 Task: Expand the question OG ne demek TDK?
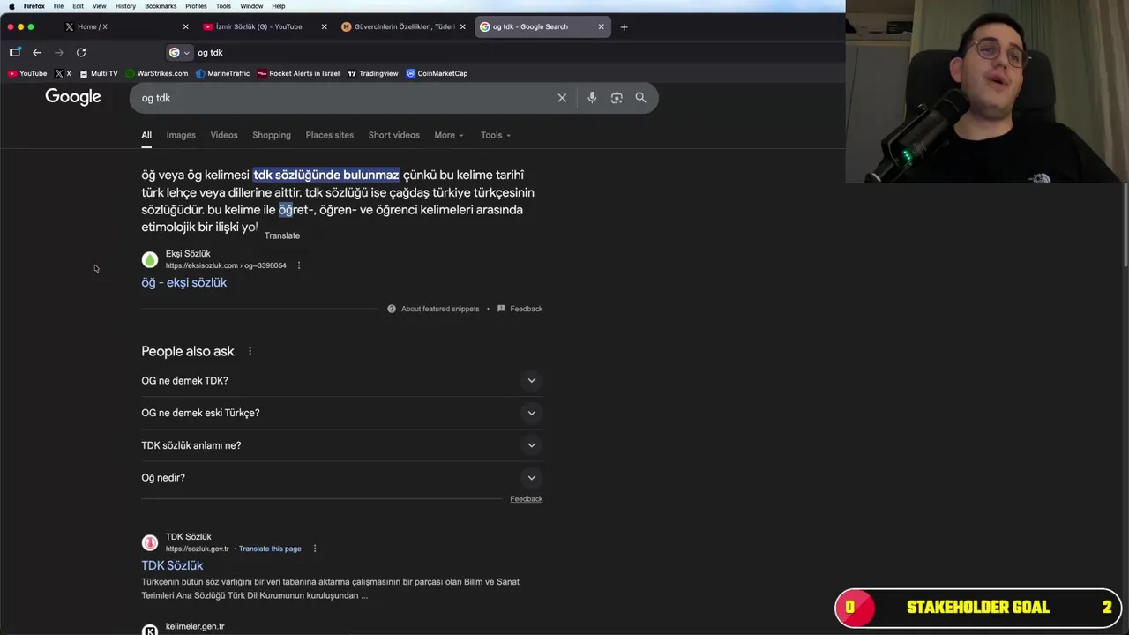(341, 380)
